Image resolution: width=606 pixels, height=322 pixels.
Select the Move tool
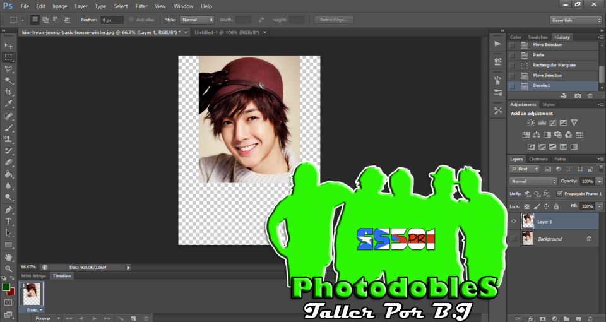pyautogui.click(x=8, y=45)
